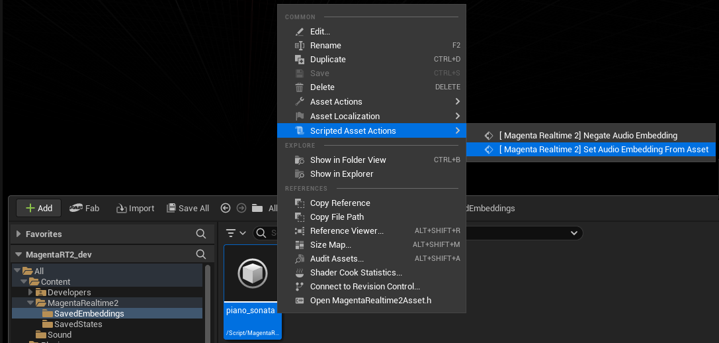719x343 pixels.
Task: Collapse the MagentaRealtime2 folder node
Action: tap(30, 303)
